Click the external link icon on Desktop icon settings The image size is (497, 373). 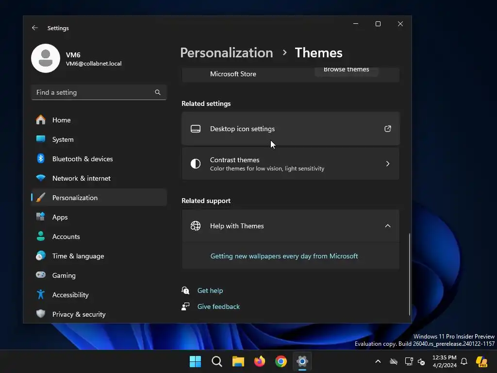click(388, 129)
